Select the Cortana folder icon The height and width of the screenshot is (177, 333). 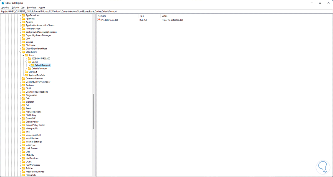pyautogui.click(x=23, y=85)
